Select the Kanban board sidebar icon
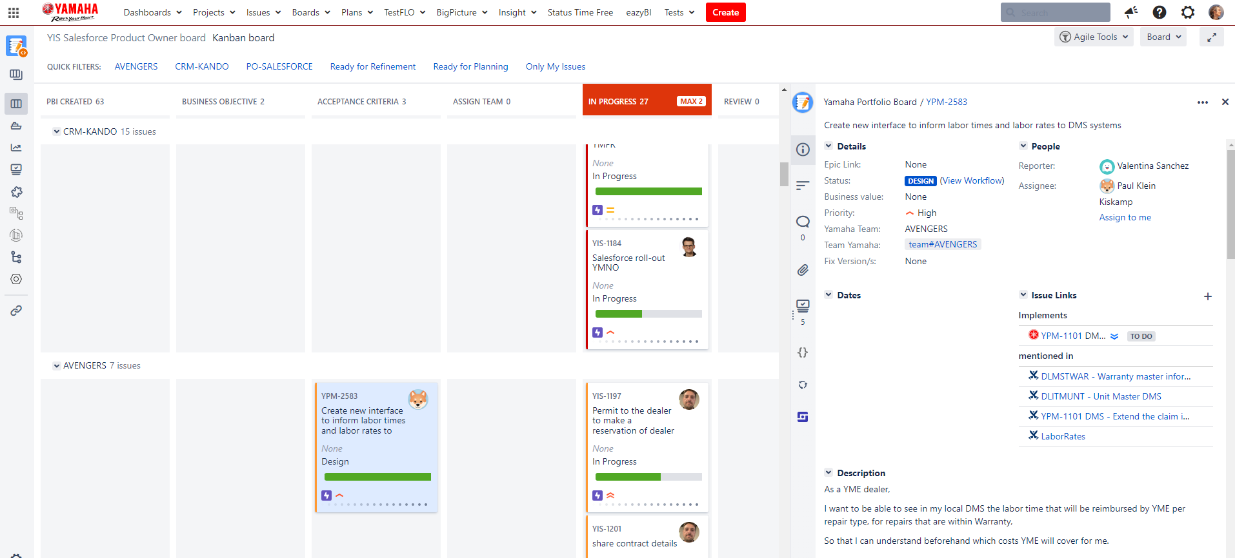 (16, 104)
